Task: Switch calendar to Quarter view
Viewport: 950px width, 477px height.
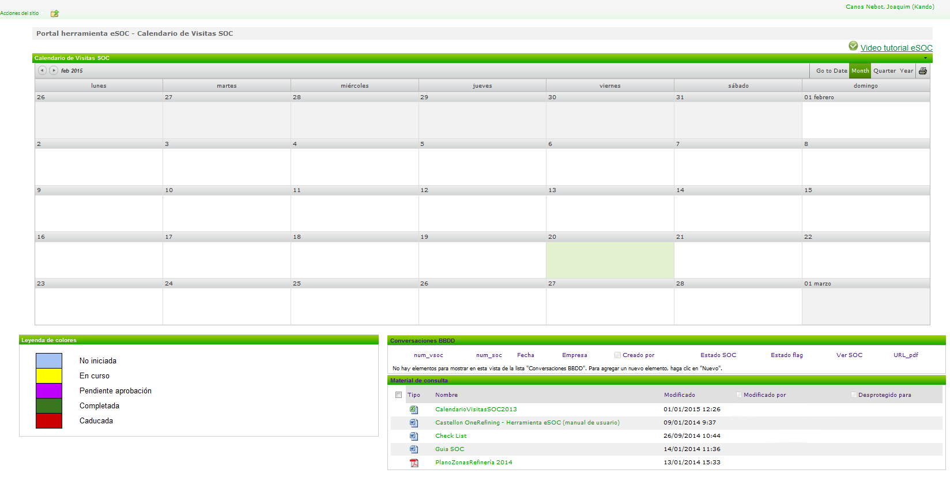Action: (x=884, y=71)
